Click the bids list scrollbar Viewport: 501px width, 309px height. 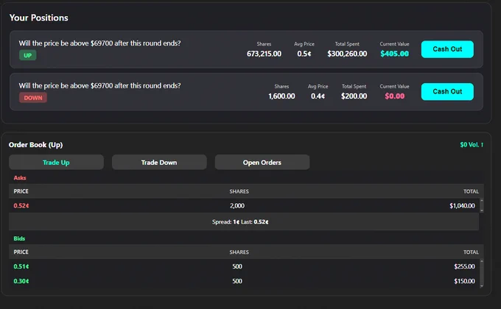(482, 274)
